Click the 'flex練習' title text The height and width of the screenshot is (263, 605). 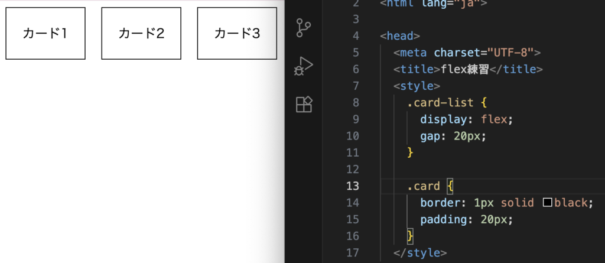(465, 70)
